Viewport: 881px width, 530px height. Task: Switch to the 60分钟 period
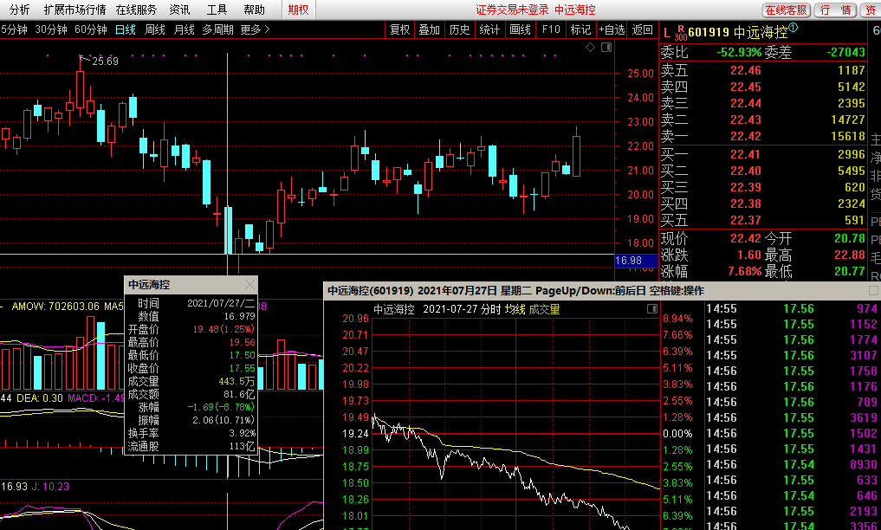pos(90,29)
